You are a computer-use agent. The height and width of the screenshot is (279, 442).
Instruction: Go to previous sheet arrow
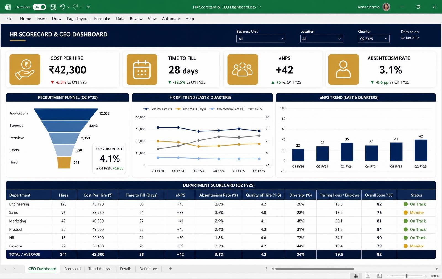[x=6, y=269]
